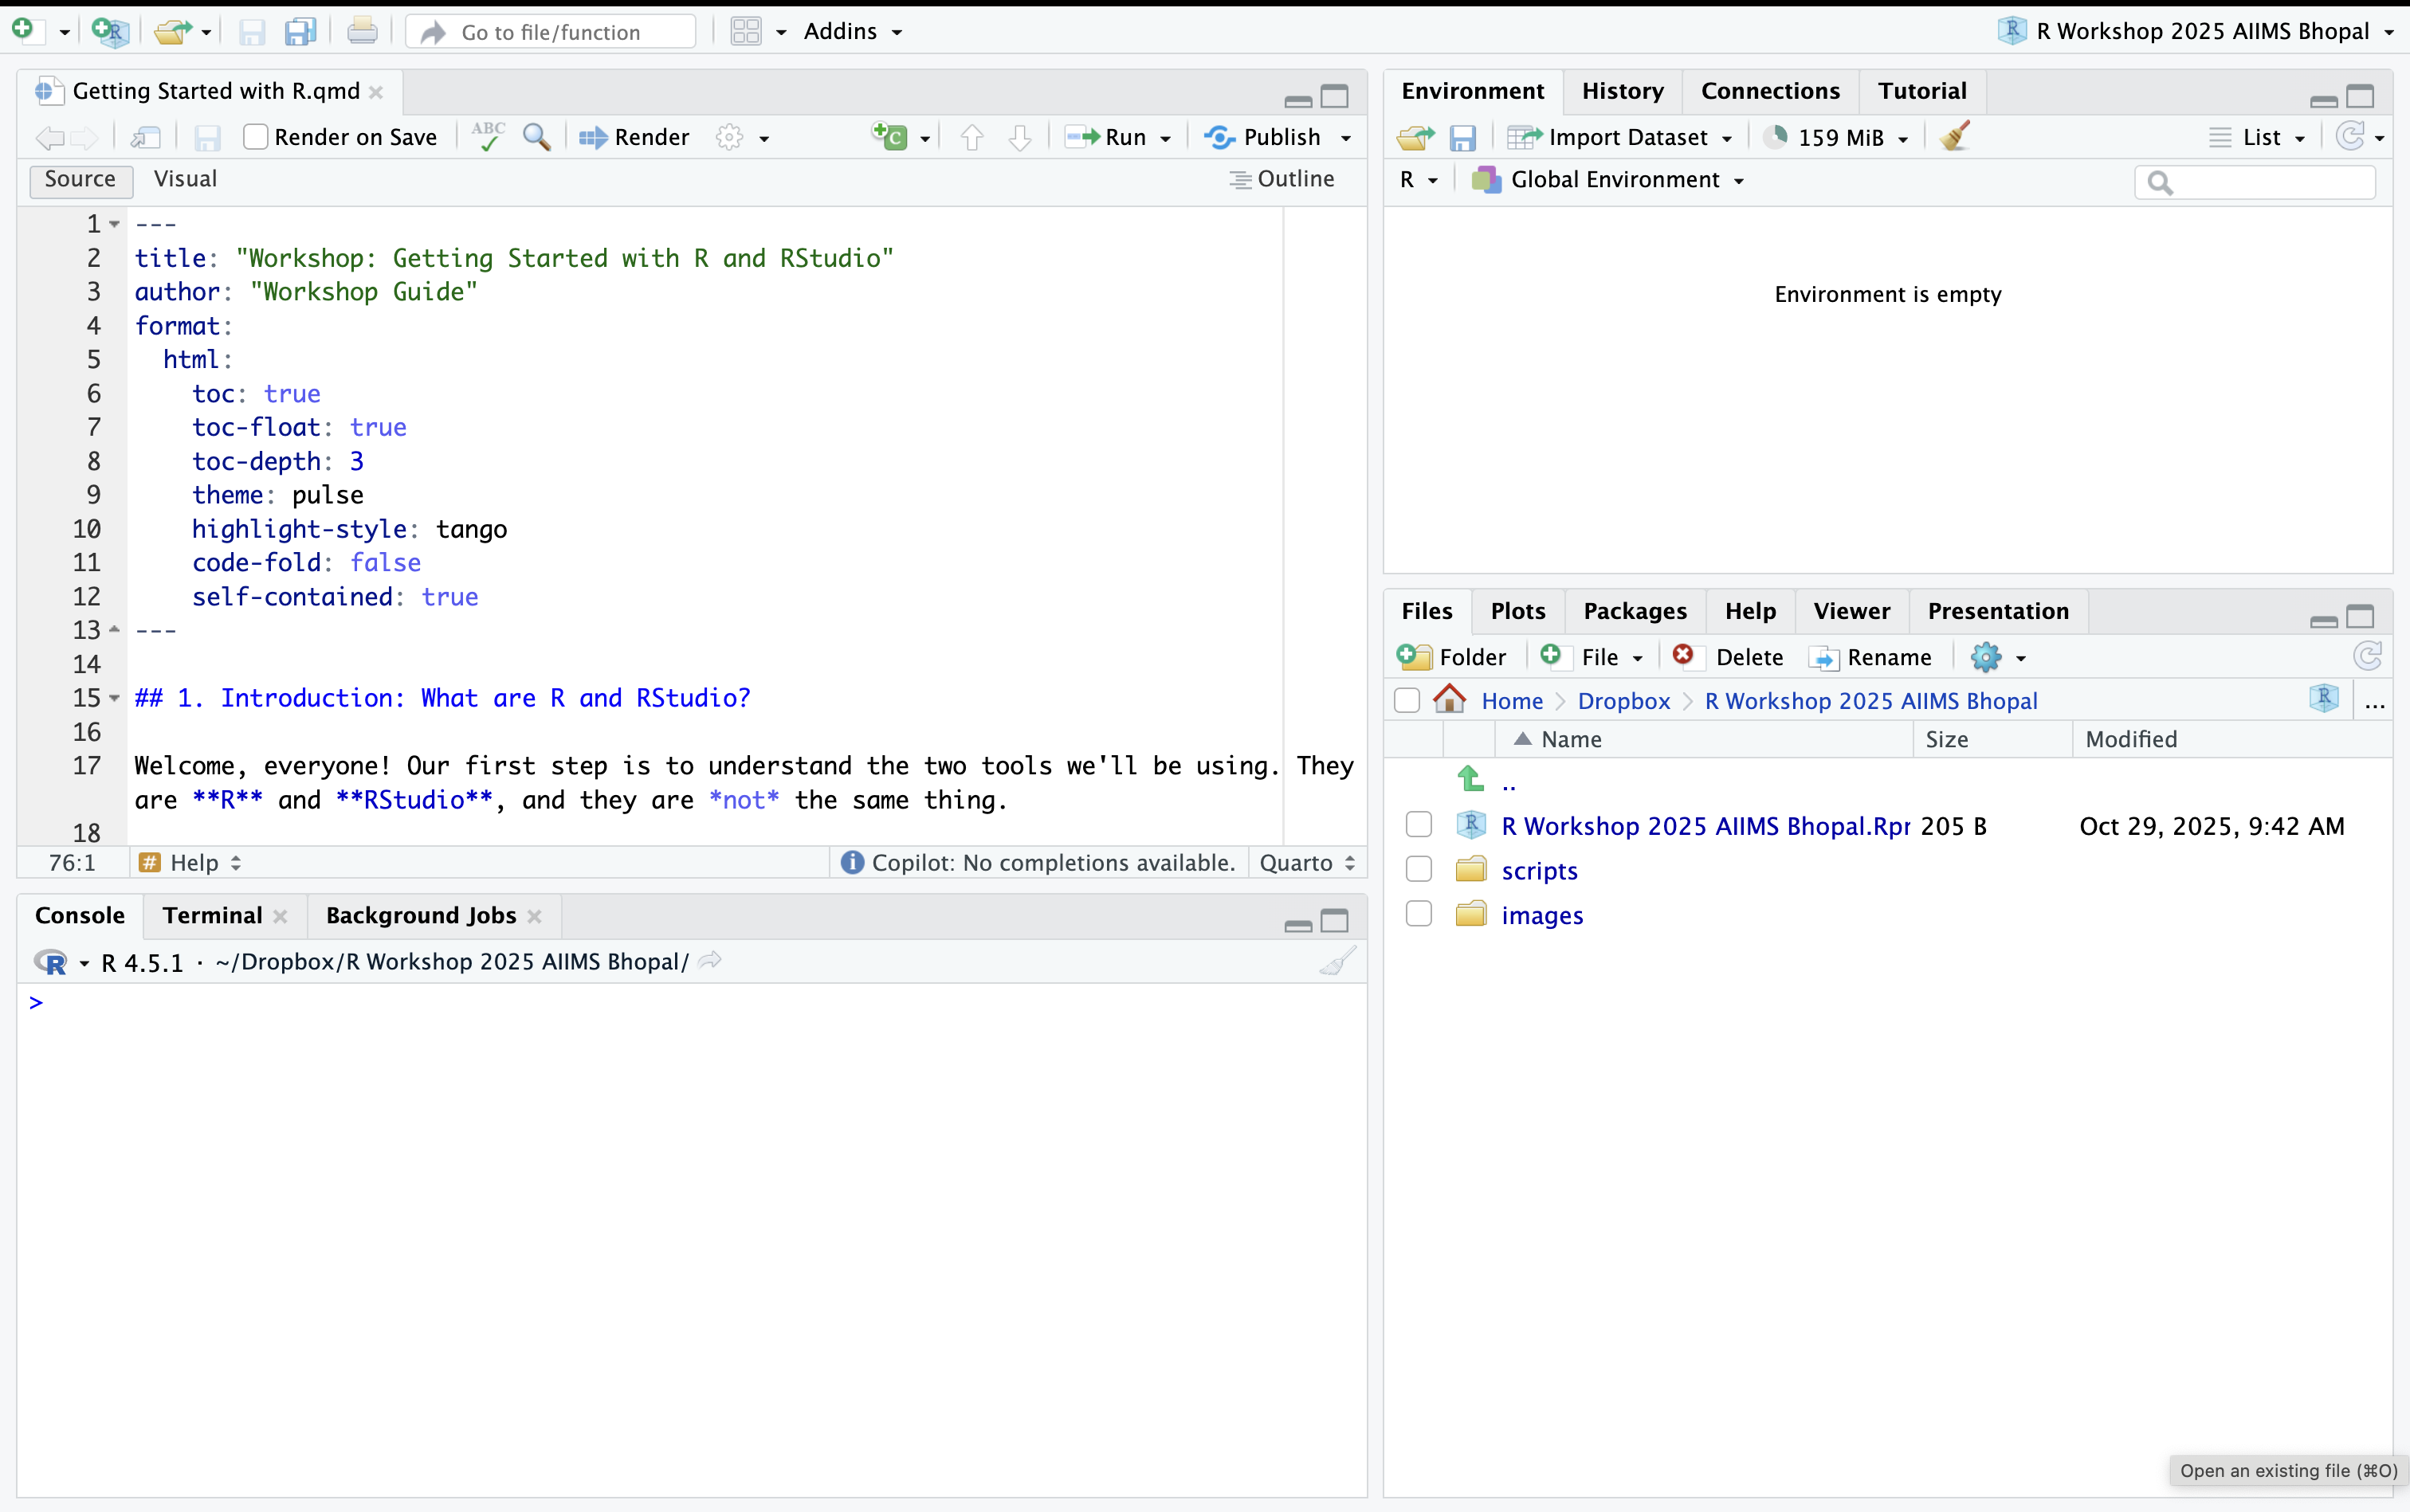This screenshot has width=2410, height=1512.
Task: Show the document Outline
Action: pyautogui.click(x=1284, y=179)
